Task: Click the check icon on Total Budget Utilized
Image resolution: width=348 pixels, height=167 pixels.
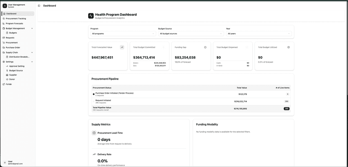Action: [288, 47]
